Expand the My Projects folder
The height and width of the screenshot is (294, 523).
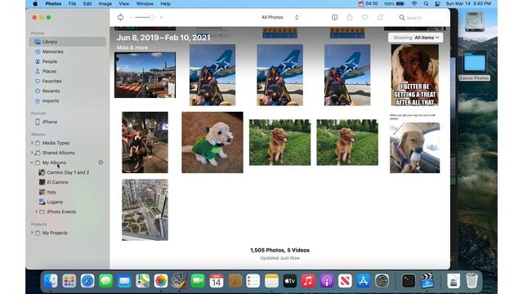(32, 233)
